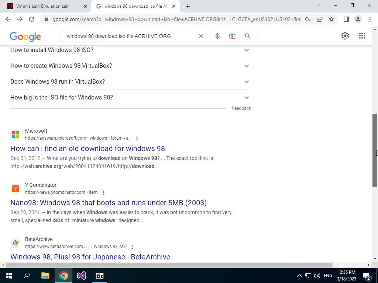Click the scroll right arrow
Image resolution: width=378 pixels, height=283 pixels.
point(369,265)
